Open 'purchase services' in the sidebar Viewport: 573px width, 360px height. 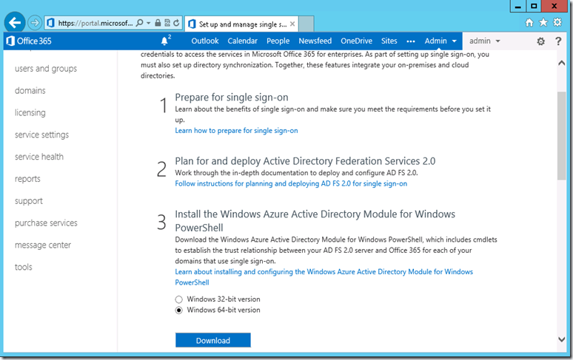pyautogui.click(x=46, y=223)
